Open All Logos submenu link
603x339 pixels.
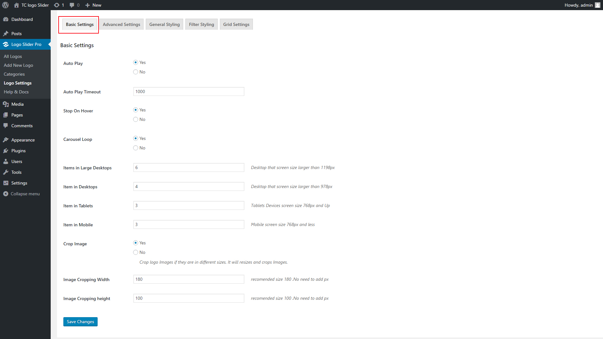[x=13, y=56]
